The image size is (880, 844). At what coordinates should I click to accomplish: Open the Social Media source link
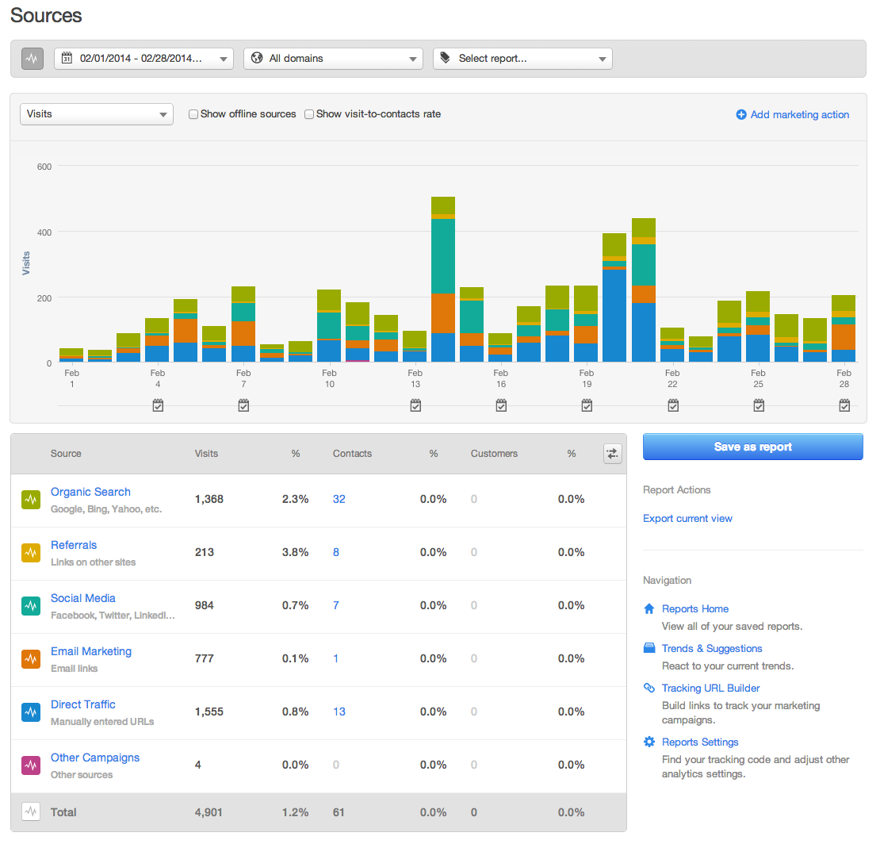(83, 598)
